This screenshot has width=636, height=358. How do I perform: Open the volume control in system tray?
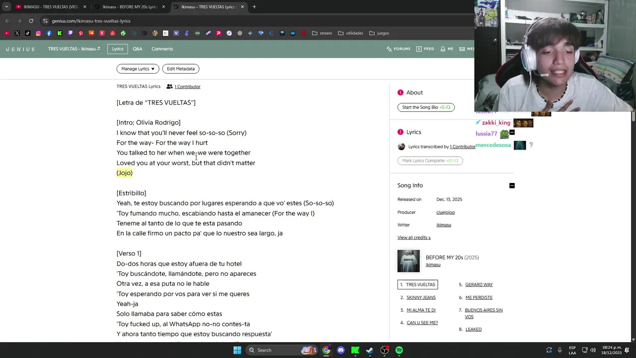point(593,350)
